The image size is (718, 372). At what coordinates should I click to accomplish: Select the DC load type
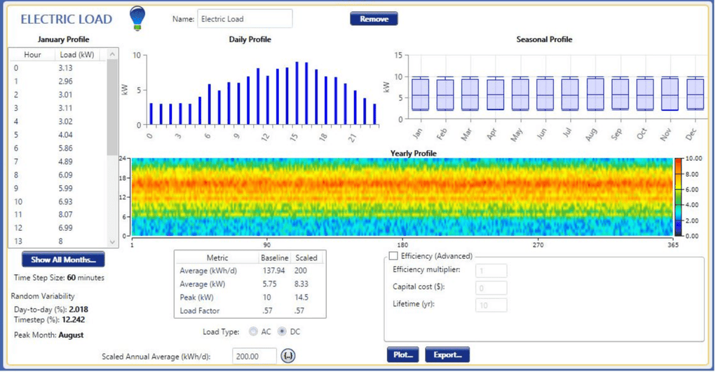(283, 331)
